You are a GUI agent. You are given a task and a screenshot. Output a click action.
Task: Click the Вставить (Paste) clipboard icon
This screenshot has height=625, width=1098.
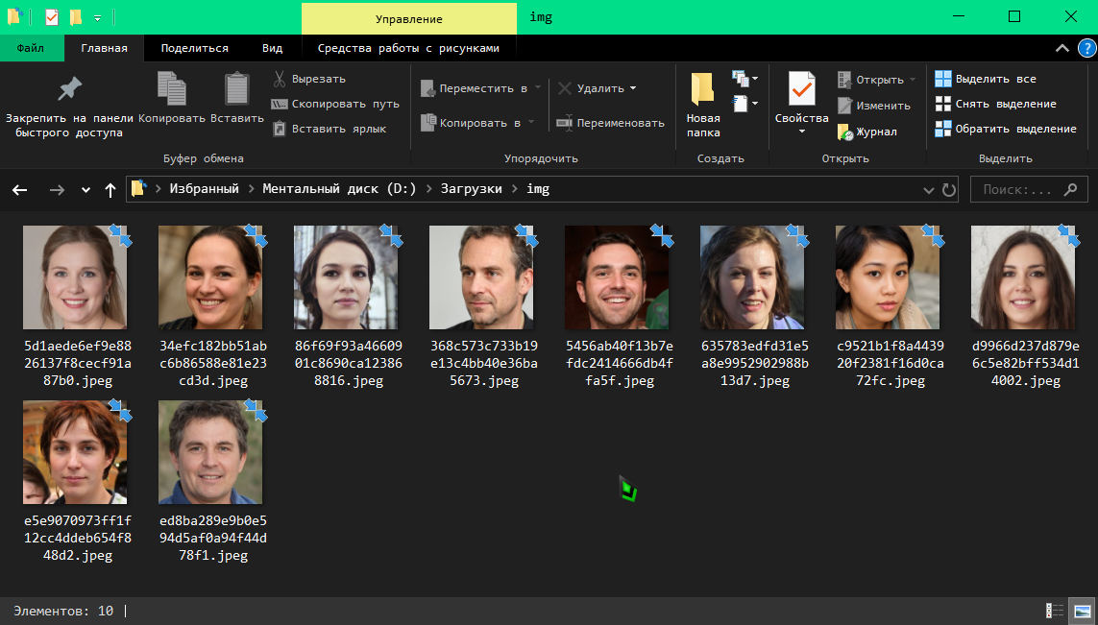pos(236,89)
